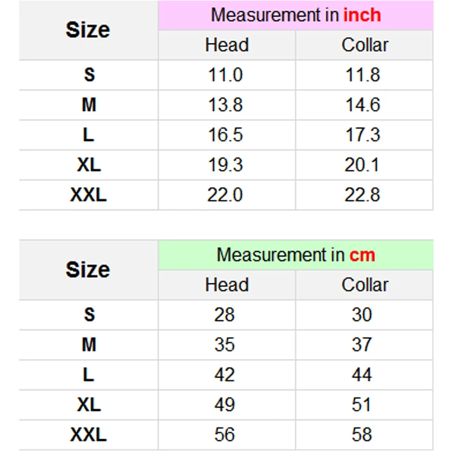Select the 22.8 collar cell for XXL
The image size is (451, 451).
pos(362,194)
